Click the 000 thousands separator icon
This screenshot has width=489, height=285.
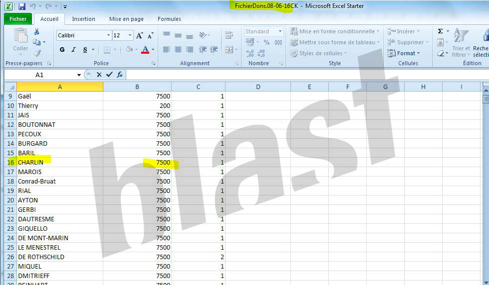pyautogui.click(x=278, y=42)
